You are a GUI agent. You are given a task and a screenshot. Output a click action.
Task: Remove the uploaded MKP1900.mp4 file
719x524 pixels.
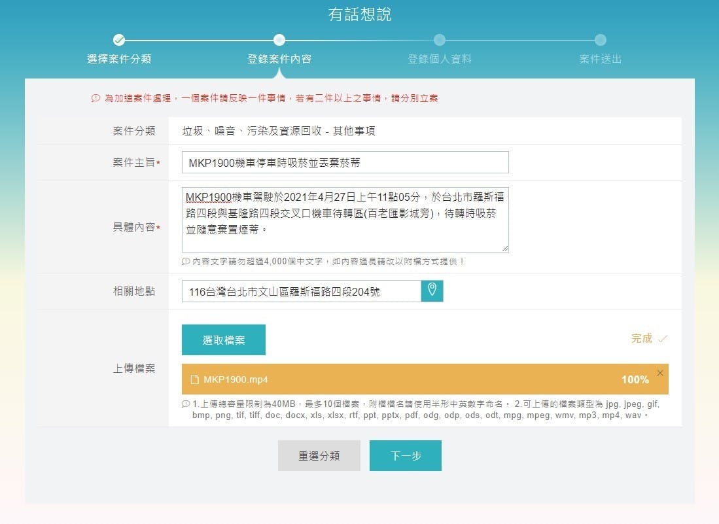click(x=659, y=373)
